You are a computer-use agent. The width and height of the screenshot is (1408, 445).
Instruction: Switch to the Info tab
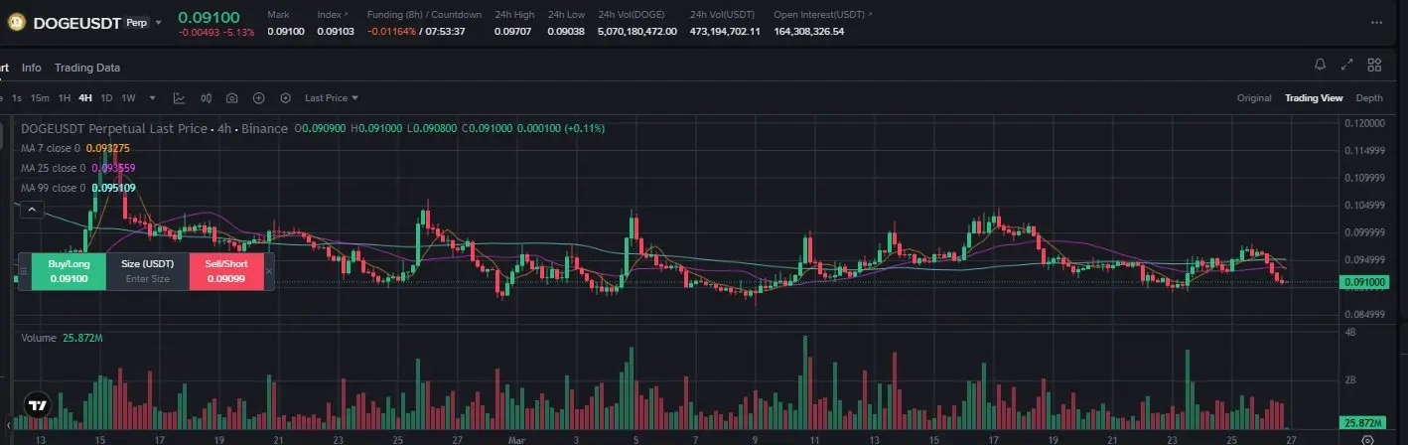[32, 68]
